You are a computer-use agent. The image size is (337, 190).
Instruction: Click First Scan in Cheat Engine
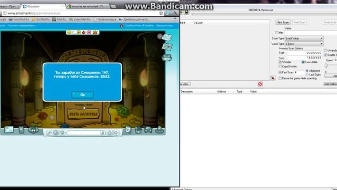coord(283,22)
